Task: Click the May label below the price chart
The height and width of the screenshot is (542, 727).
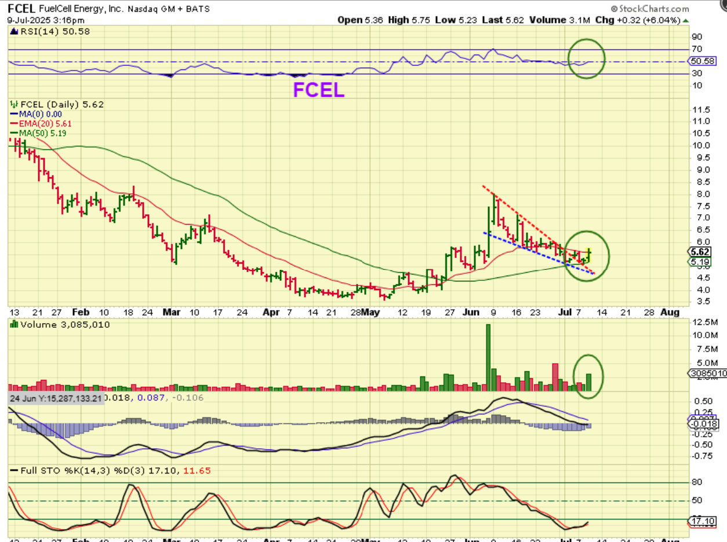Action: (370, 312)
